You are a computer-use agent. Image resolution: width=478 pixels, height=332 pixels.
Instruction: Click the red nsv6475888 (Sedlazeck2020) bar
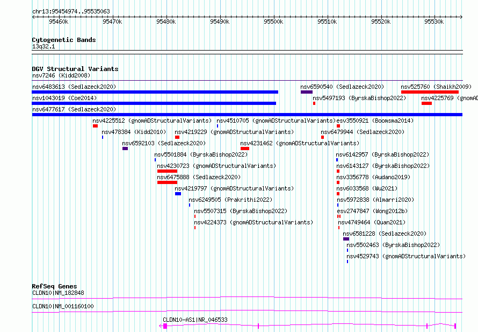(167, 182)
